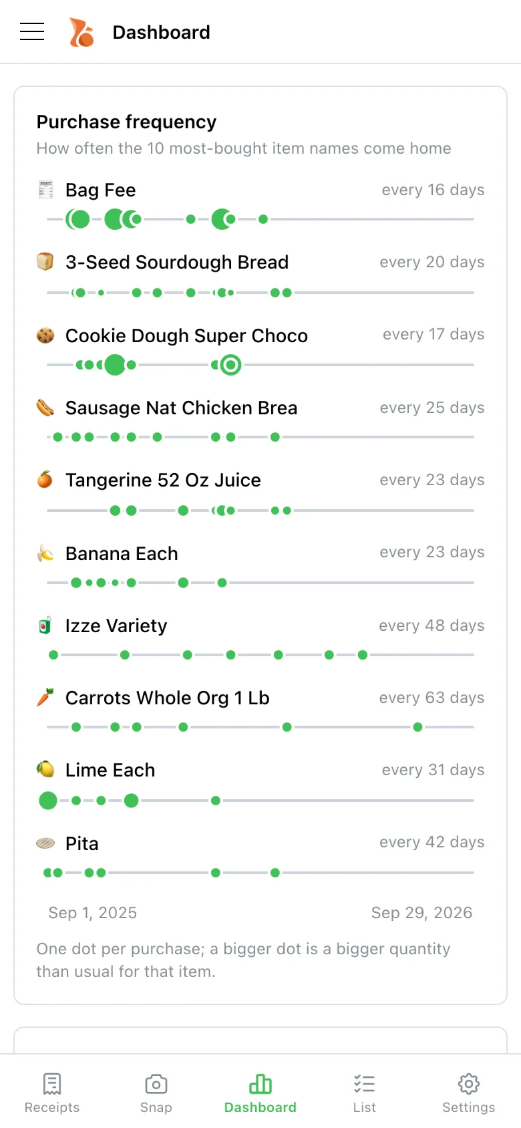Click the largest first dot on Lime timeline

click(48, 800)
